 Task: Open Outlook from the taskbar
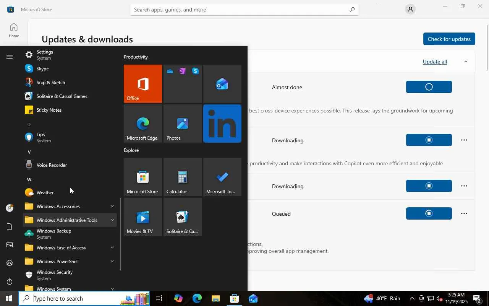click(x=253, y=298)
